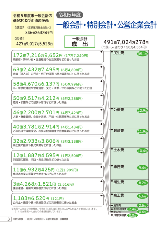Click the 8.2% badge for 衛生費
Screen dimensions: 160x226
(143, 183)
